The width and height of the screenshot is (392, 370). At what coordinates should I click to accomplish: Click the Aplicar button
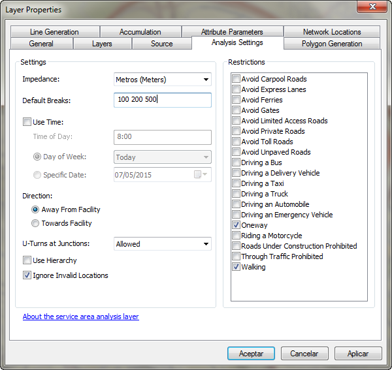(x=358, y=353)
